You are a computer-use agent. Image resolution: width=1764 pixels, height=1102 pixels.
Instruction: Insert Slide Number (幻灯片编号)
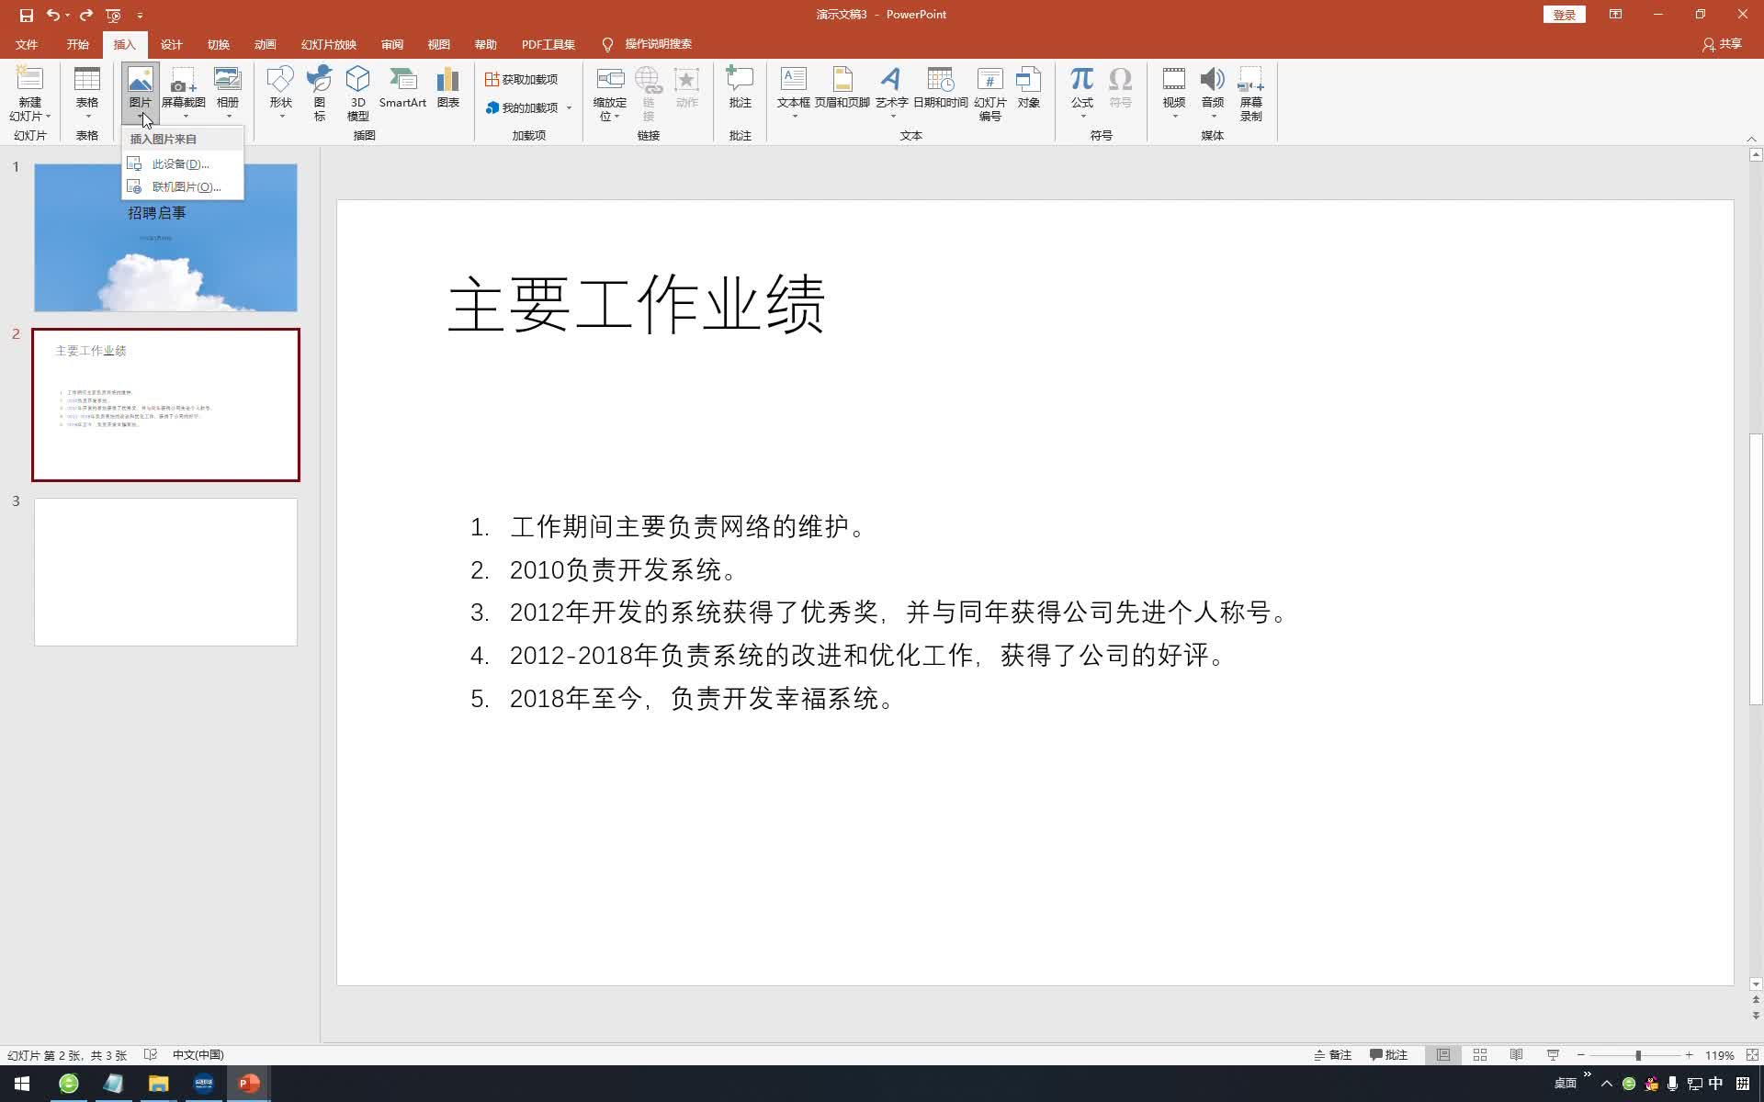990,93
